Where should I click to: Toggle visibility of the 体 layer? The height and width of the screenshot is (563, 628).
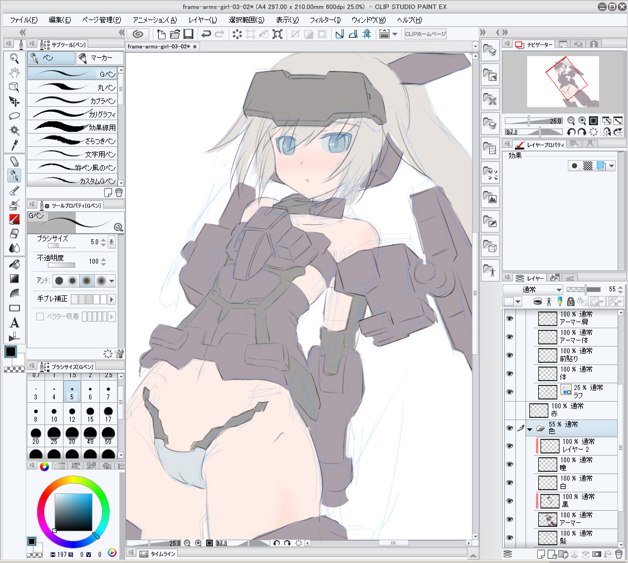(x=509, y=373)
